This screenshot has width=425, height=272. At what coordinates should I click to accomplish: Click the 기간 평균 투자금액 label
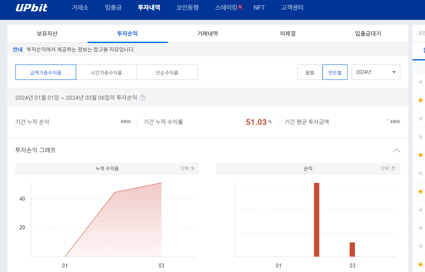[307, 122]
